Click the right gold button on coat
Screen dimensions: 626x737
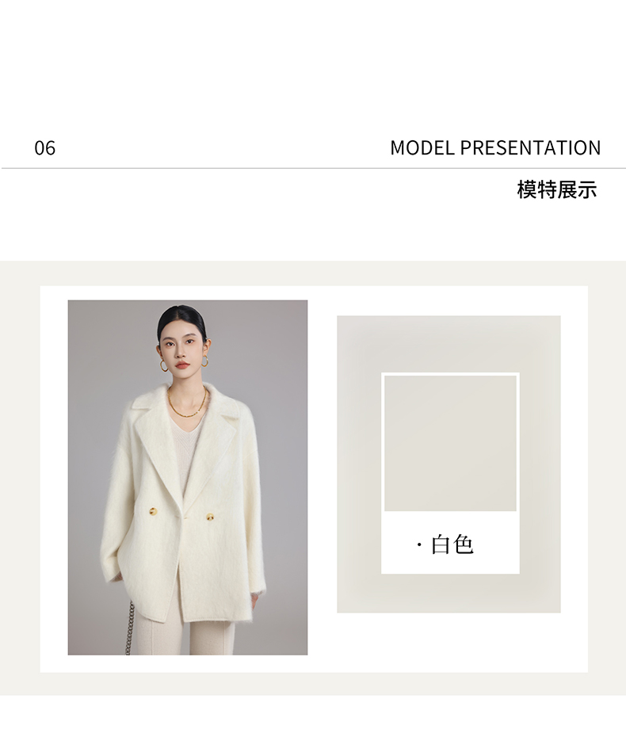(210, 517)
